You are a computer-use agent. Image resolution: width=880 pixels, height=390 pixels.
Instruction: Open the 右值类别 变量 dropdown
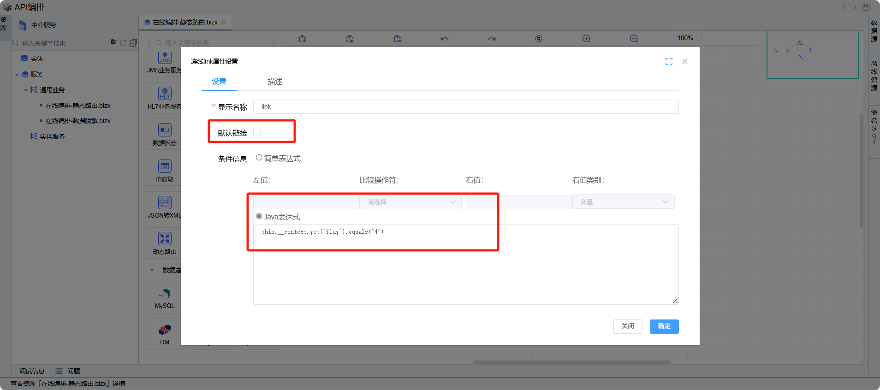click(623, 202)
